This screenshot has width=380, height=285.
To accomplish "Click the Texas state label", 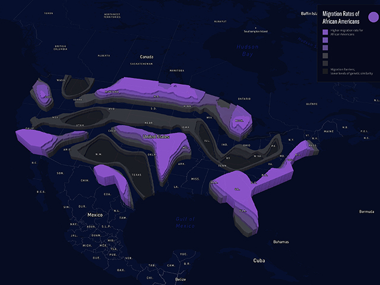I will pyautogui.click(x=137, y=175).
